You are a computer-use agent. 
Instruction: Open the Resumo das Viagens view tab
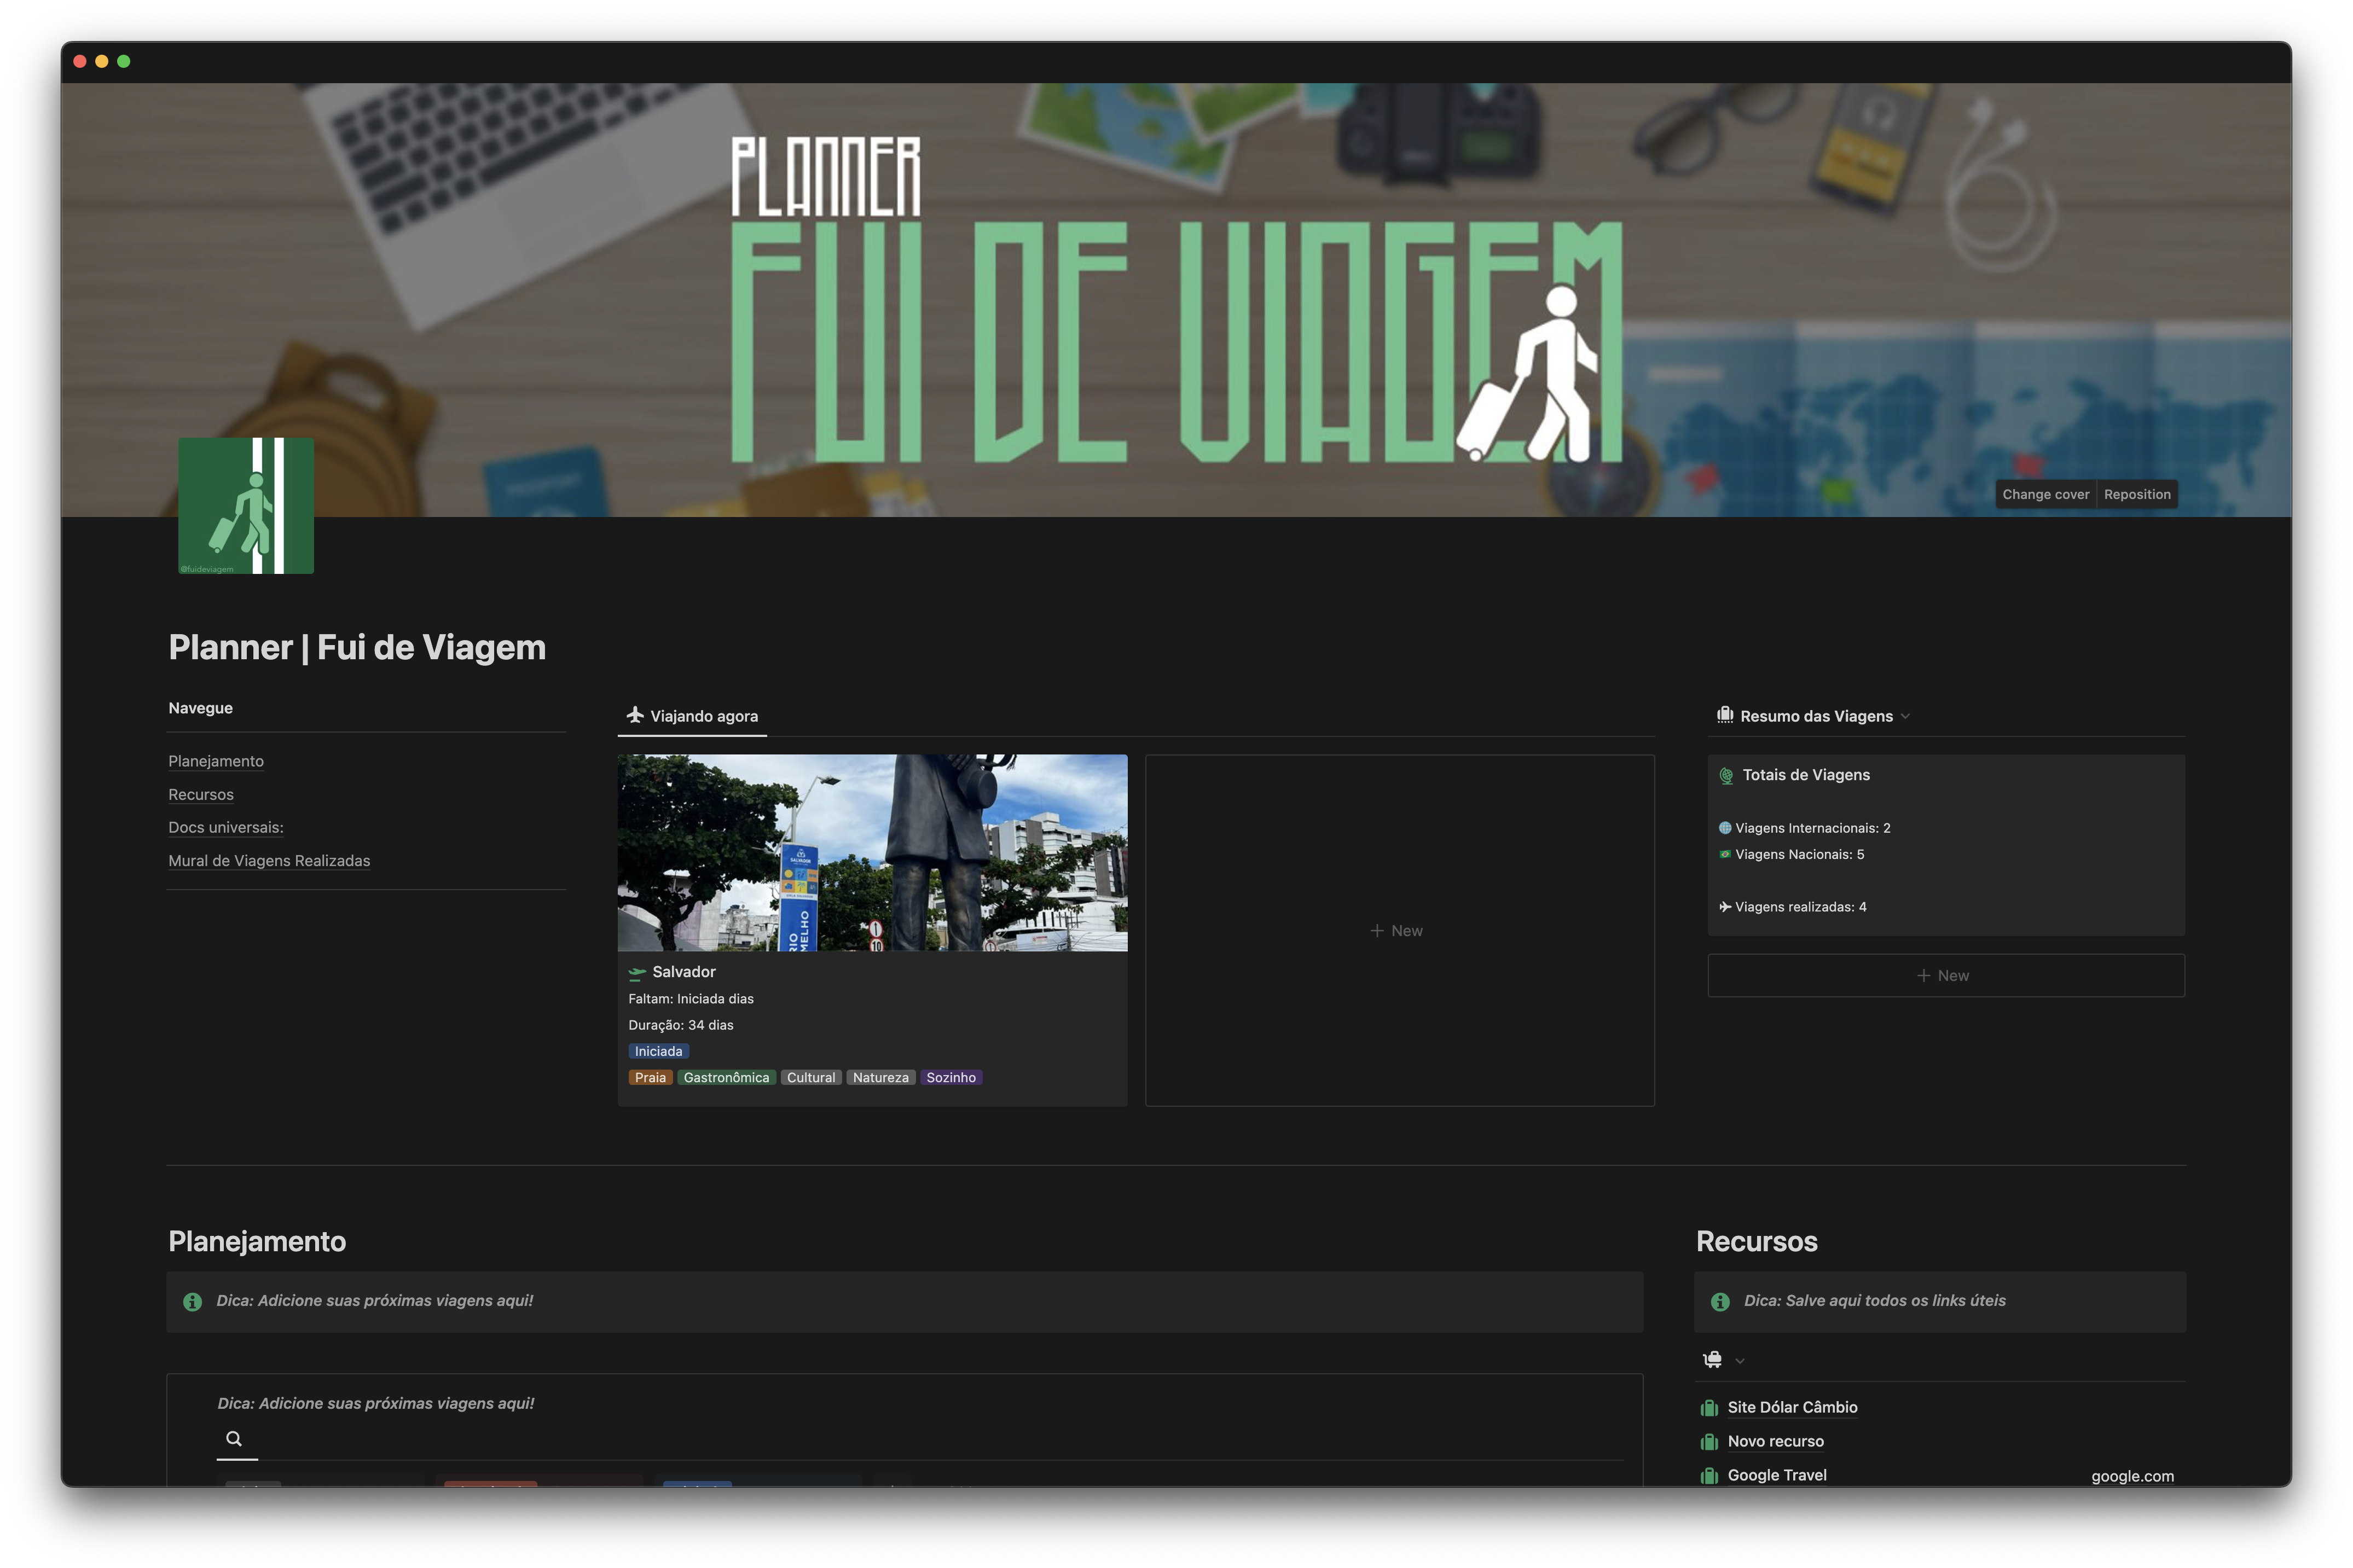1814,716
